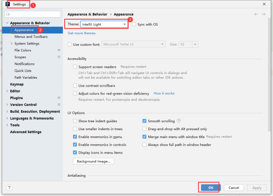Click the Version Control project-level icon
Screen dimensions: 273x196
coord(59,105)
